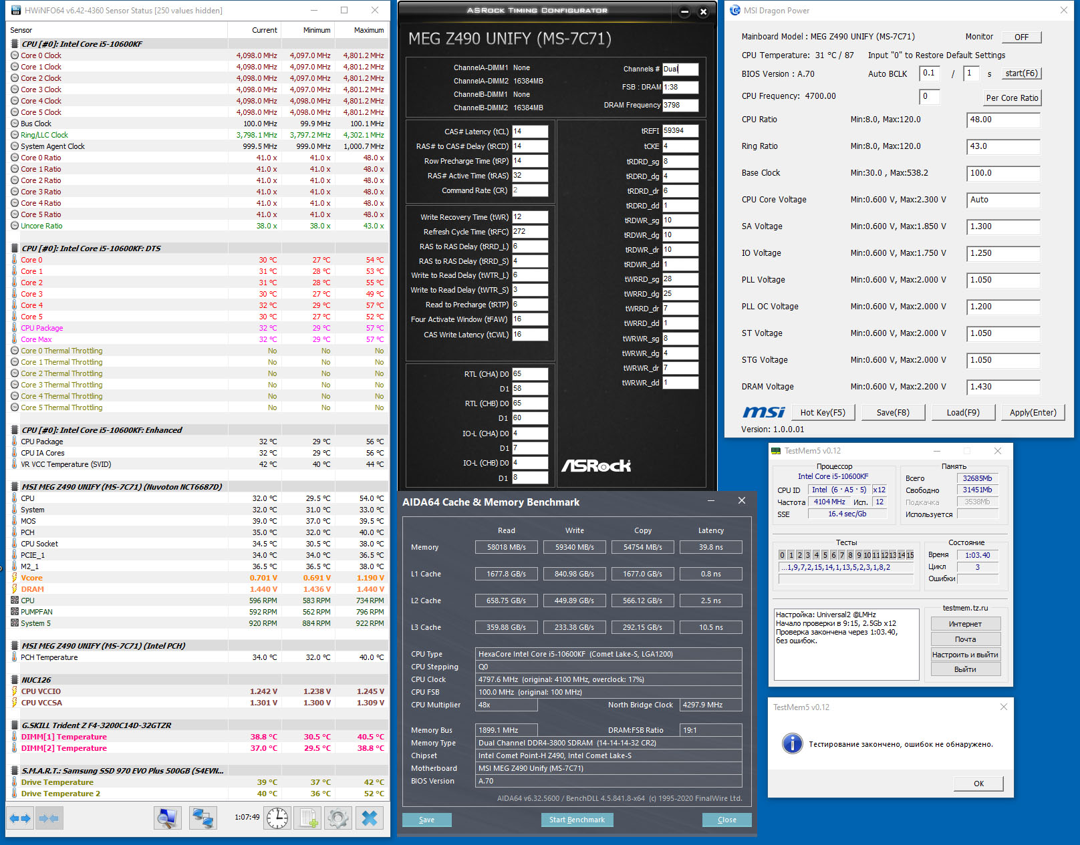Click the HWiNFO collapse-arrows toolbar button
The image size is (1080, 845).
pos(49,818)
